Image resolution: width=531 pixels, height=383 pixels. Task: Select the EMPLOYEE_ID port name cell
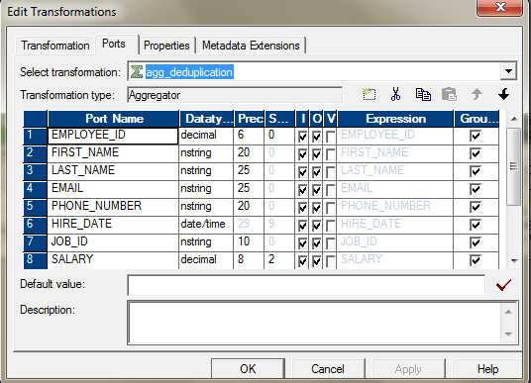pyautogui.click(x=113, y=136)
